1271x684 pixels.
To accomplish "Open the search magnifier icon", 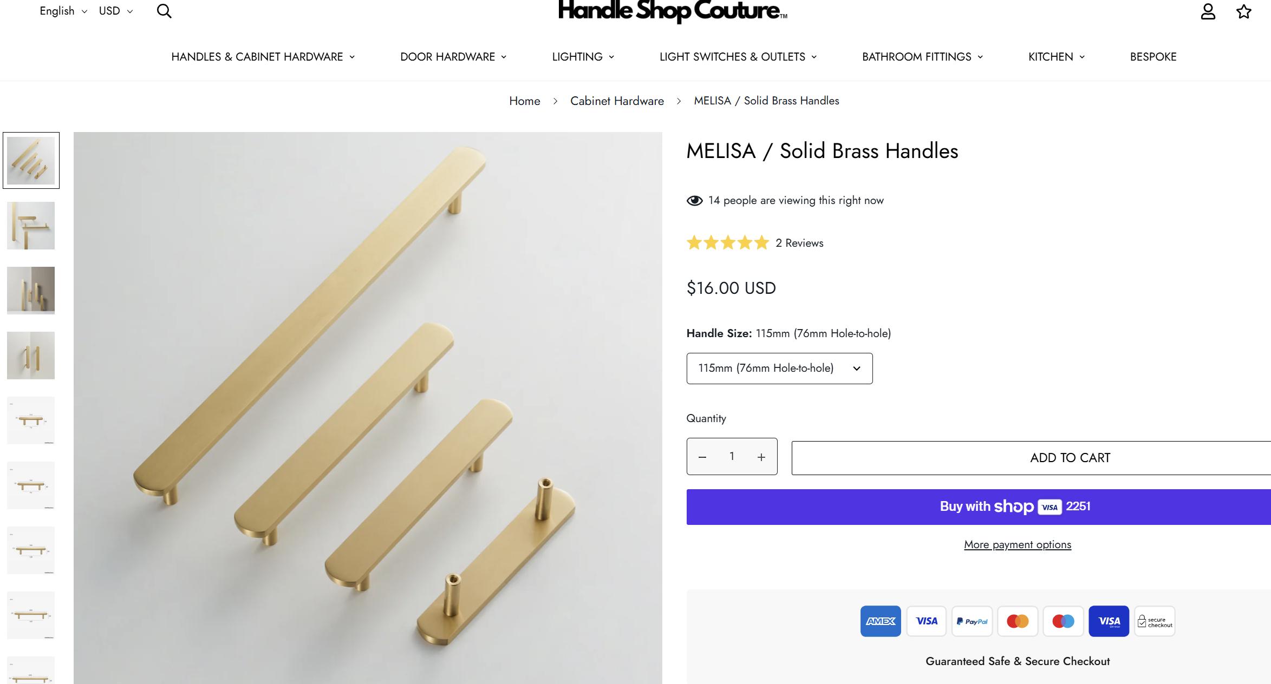I will [x=164, y=11].
